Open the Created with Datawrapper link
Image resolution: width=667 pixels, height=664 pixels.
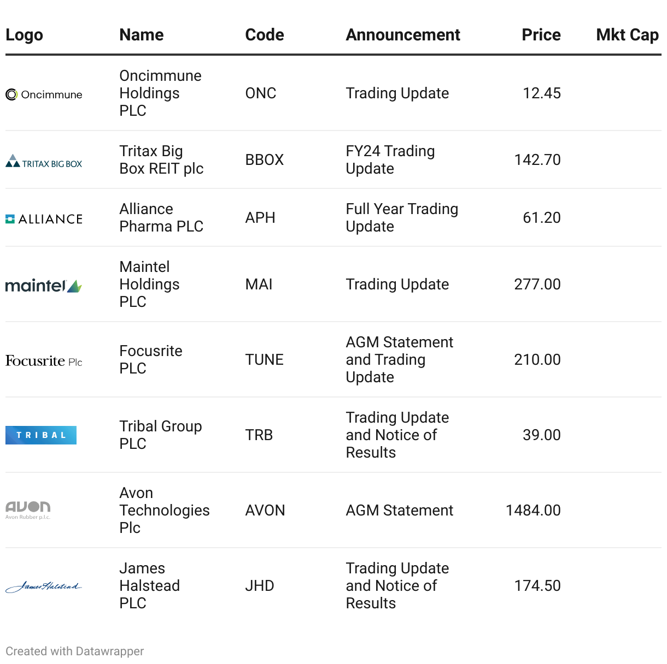coord(75,651)
